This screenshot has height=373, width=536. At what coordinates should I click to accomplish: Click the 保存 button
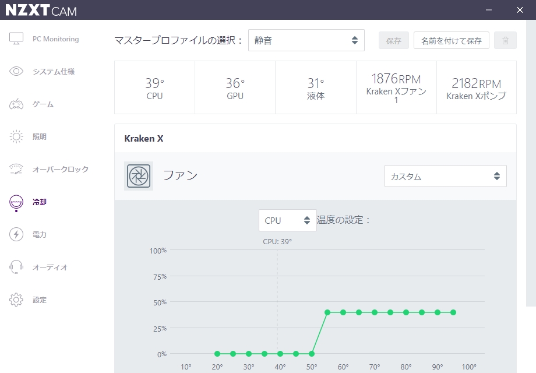[393, 40]
